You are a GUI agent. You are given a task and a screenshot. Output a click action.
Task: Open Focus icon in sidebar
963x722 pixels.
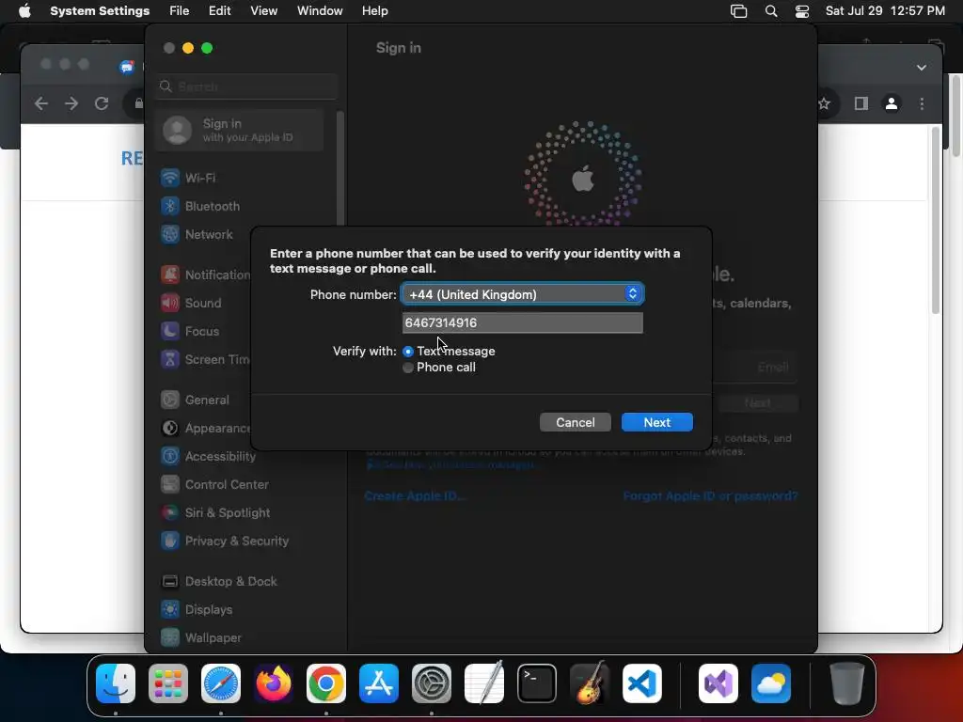pyautogui.click(x=170, y=331)
